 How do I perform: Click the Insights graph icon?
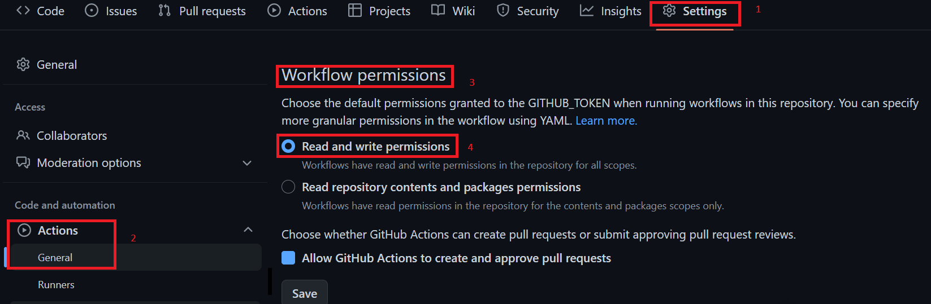587,11
